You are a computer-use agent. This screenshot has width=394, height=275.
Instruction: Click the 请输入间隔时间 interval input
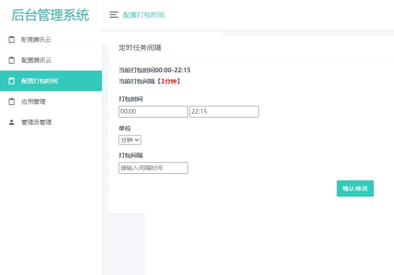(153, 168)
